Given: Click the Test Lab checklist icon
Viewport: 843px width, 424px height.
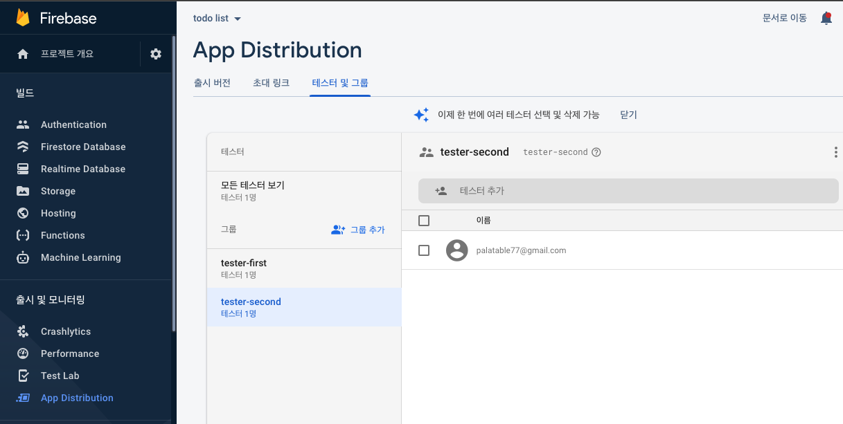Looking at the screenshot, I should (x=23, y=376).
